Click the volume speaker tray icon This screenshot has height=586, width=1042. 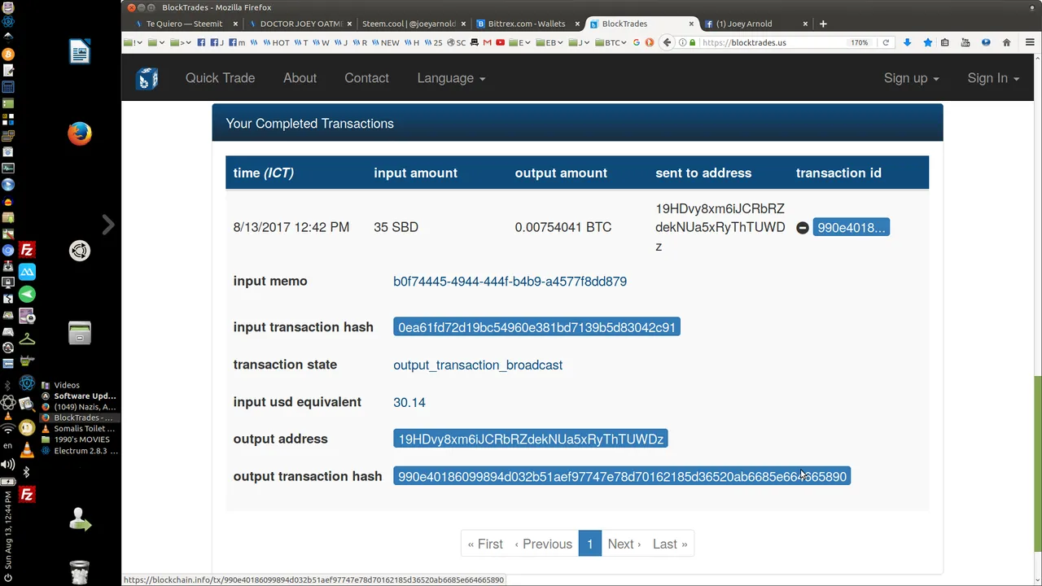pos(8,465)
